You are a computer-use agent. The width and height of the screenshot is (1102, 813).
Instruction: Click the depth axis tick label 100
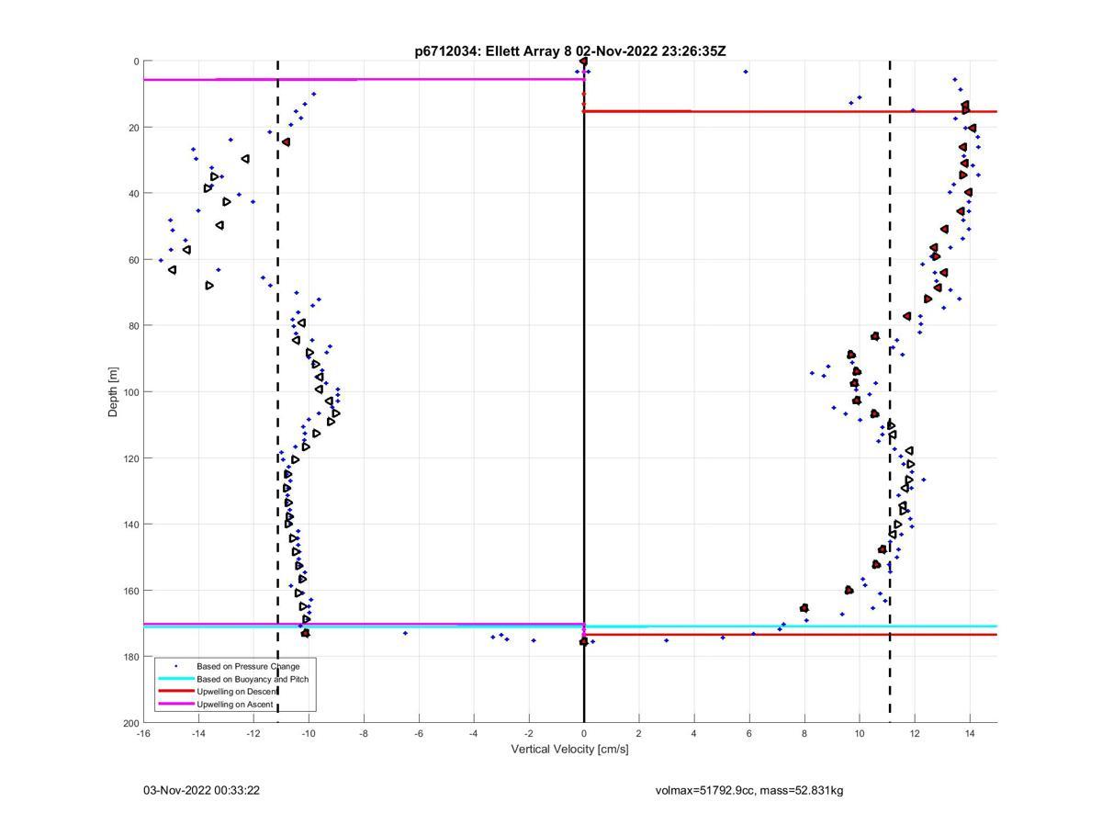click(x=131, y=392)
